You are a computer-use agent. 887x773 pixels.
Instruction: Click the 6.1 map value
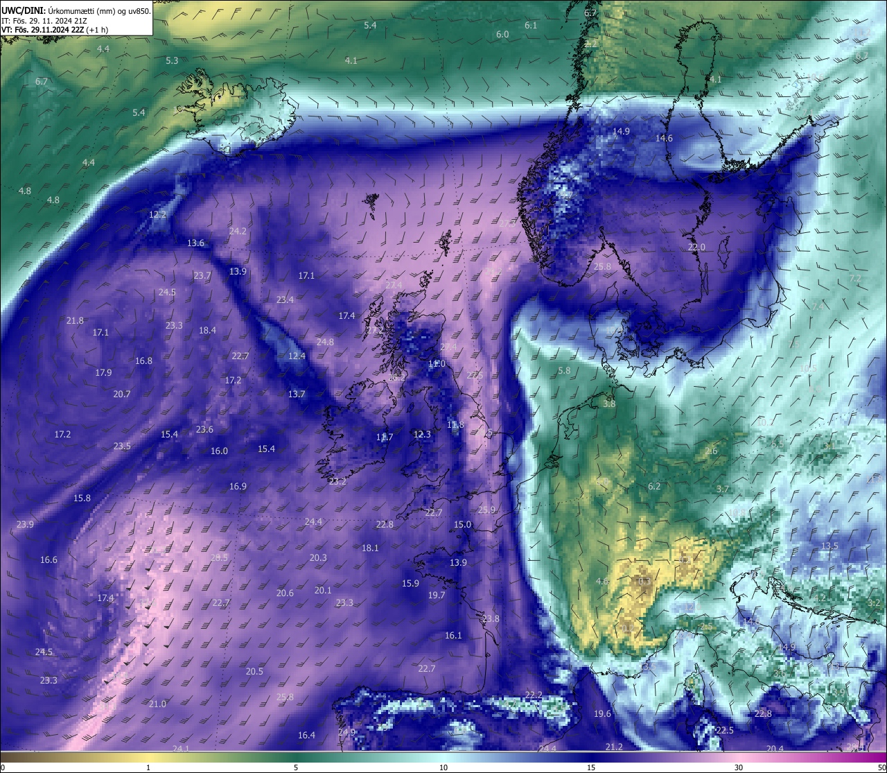531,26
